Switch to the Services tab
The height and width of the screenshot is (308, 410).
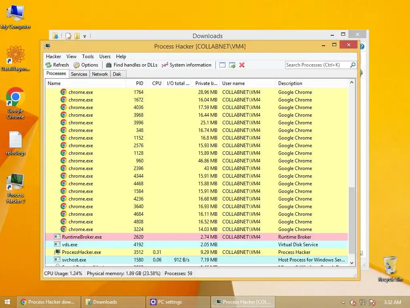pyautogui.click(x=79, y=74)
